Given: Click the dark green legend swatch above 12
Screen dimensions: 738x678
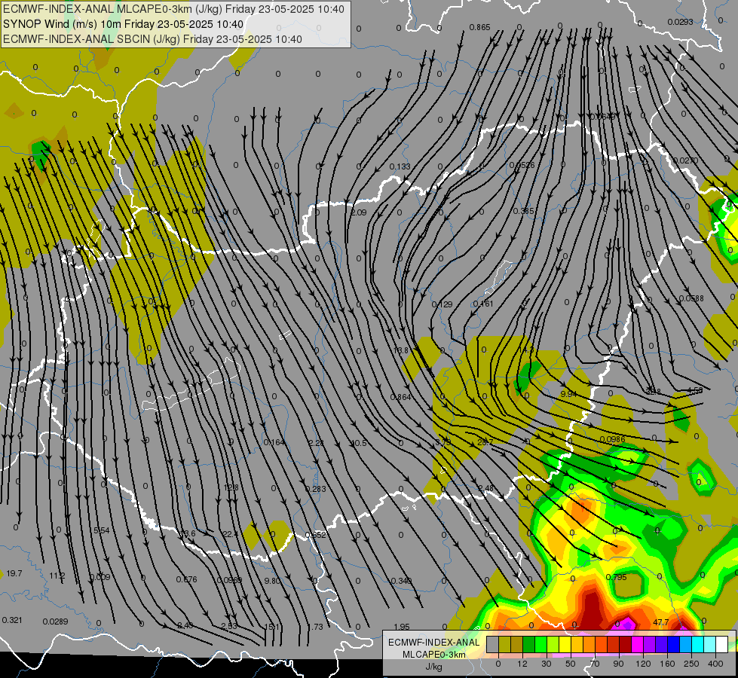Looking at the screenshot, I should (x=529, y=644).
